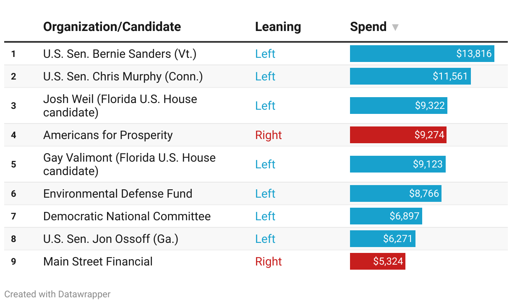Select Josh Weil candidate name

coord(120,106)
